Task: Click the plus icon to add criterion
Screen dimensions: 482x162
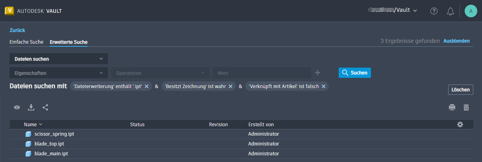Action: 318,73
